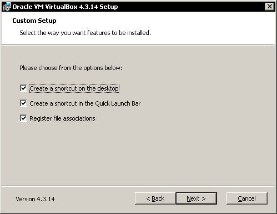Cancel the VirtualBox installation
Viewport: 277px width, 214px height.
coord(247,198)
